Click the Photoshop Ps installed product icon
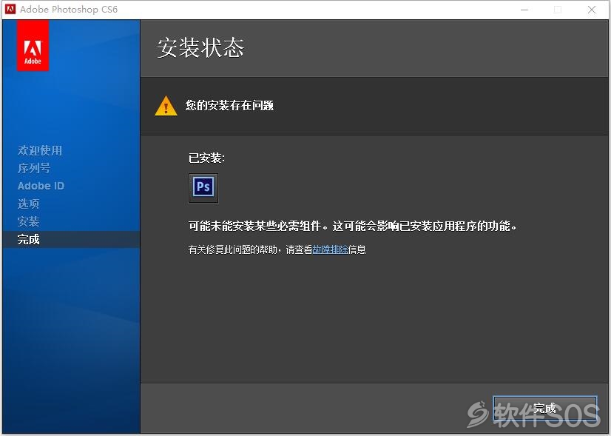Image resolution: width=611 pixels, height=436 pixels. (x=203, y=187)
